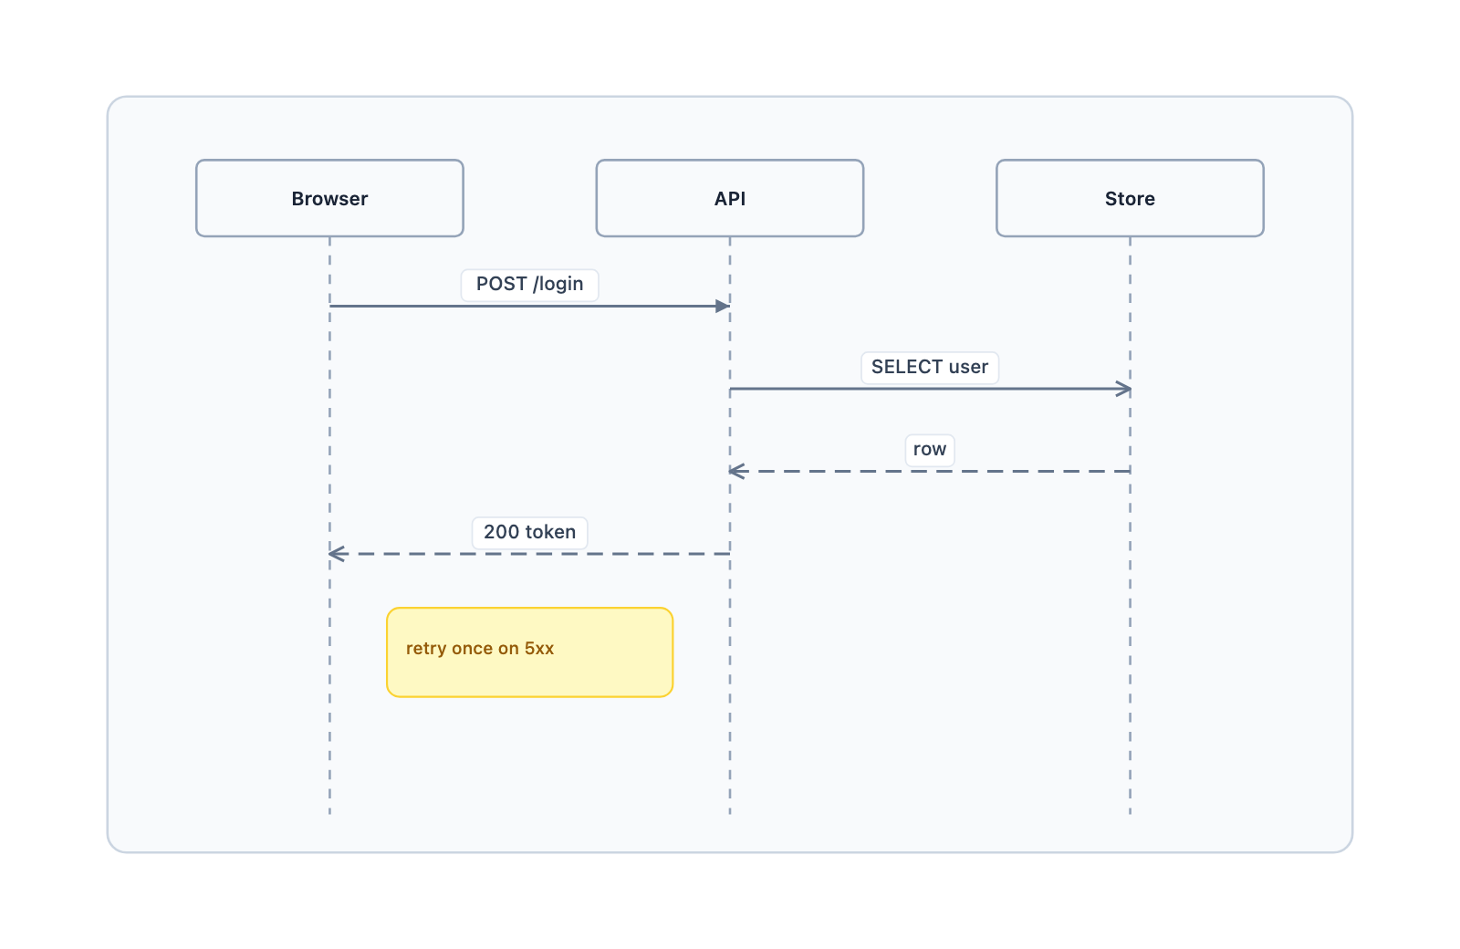The image size is (1460, 949).
Task: Click the "SELECT user" message label
Action: [x=930, y=368]
